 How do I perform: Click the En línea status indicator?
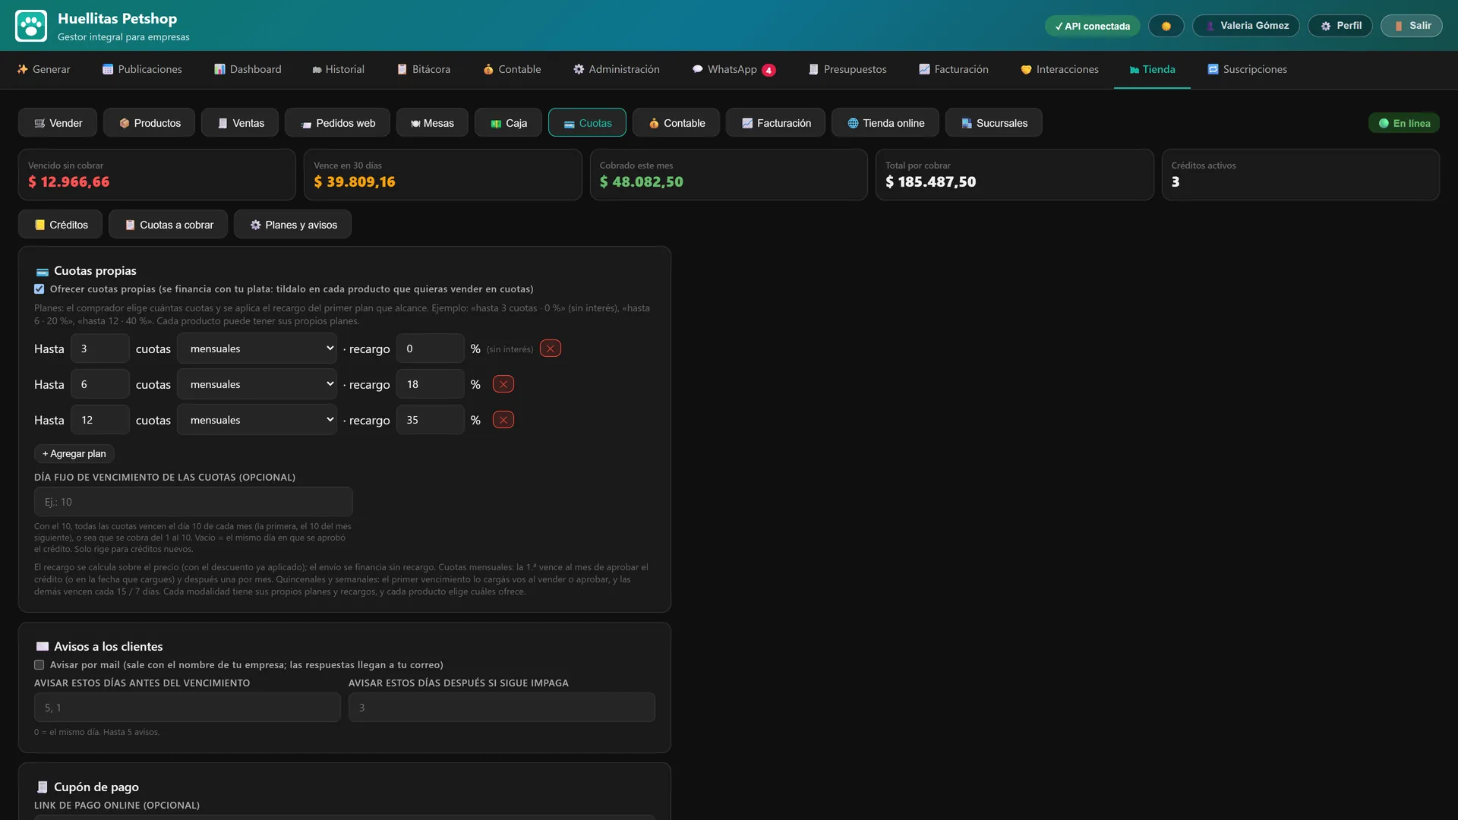[1404, 123]
